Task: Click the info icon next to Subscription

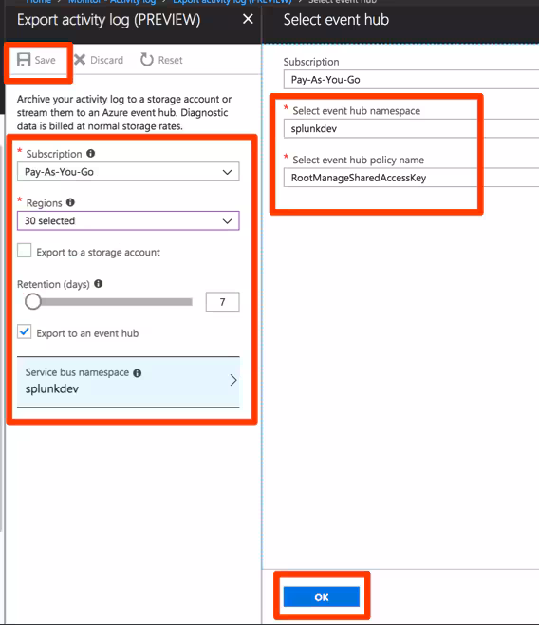Action: [91, 154]
